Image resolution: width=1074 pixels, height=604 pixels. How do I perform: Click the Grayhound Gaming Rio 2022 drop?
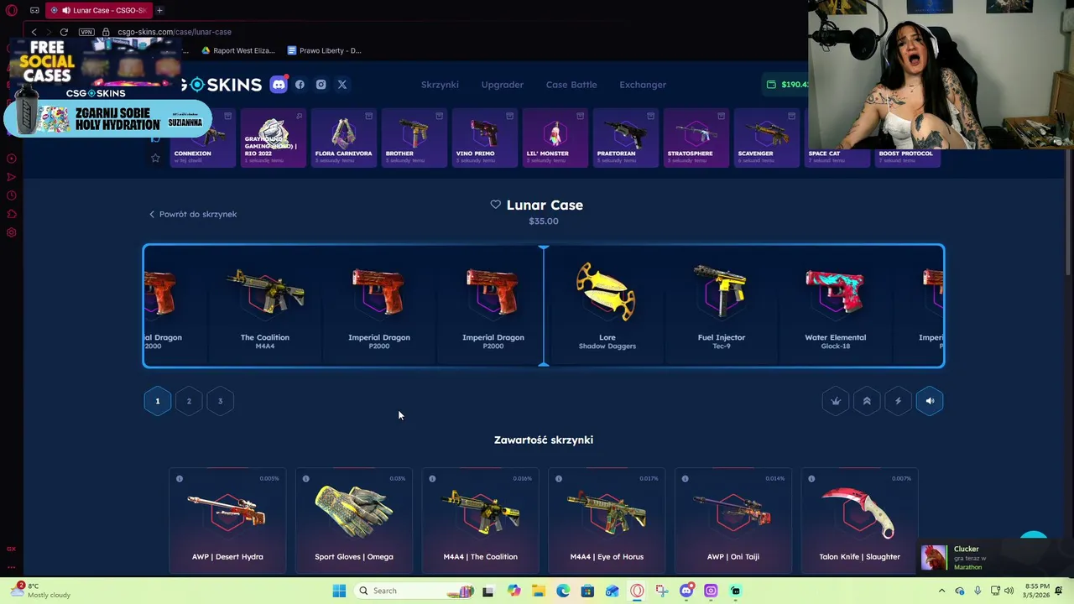point(273,138)
